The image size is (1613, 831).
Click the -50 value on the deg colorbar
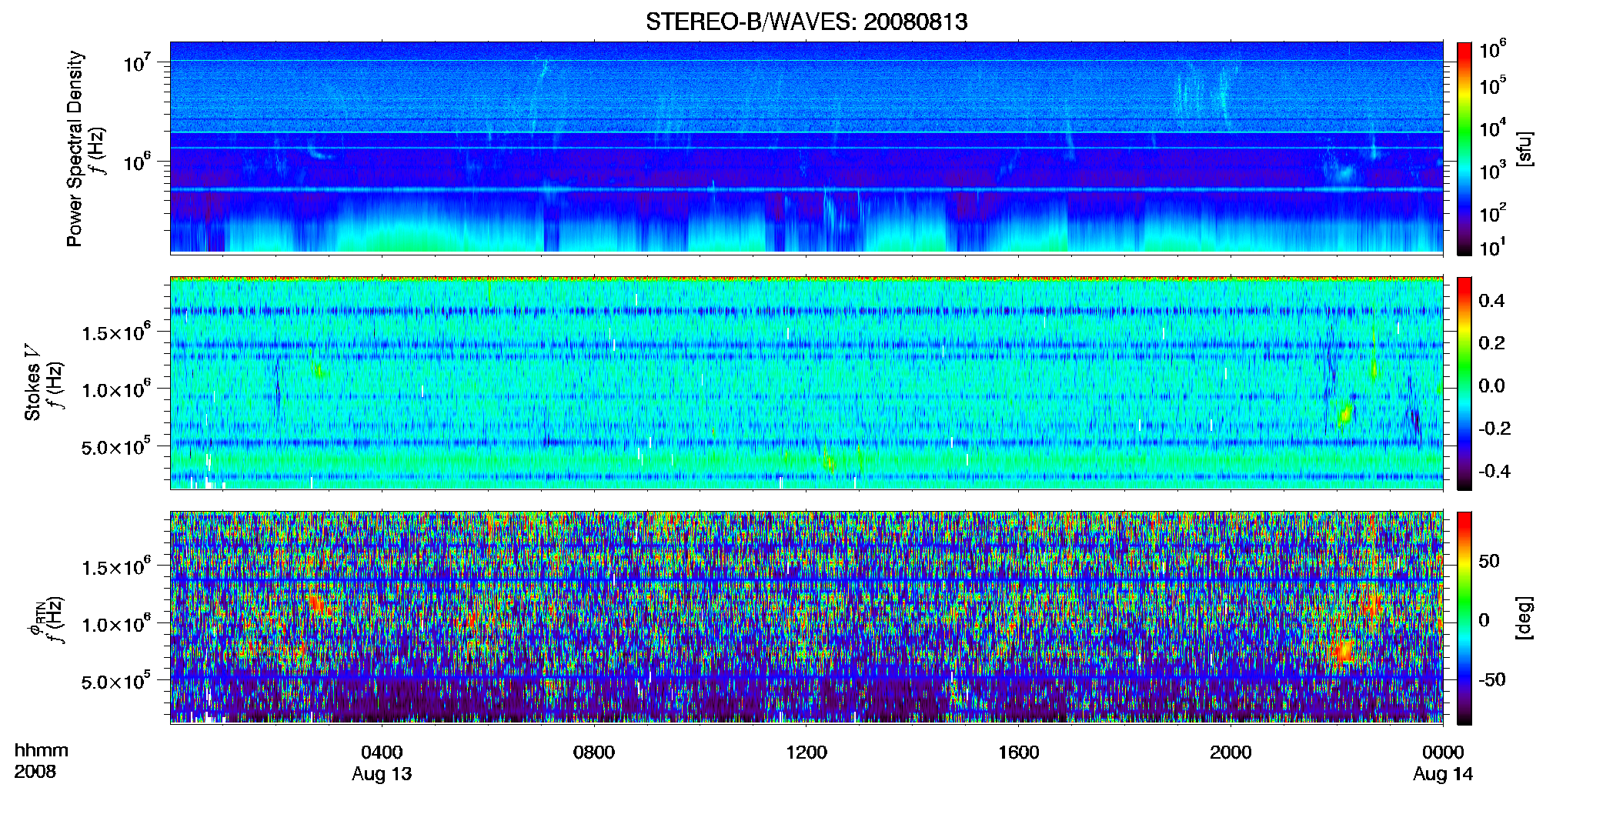tap(1492, 679)
